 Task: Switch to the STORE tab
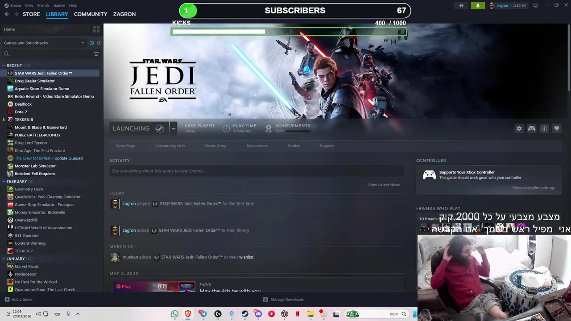point(31,14)
